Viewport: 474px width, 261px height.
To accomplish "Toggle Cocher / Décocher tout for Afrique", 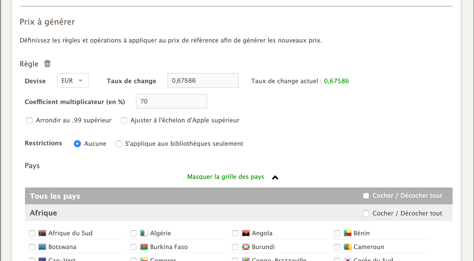I will 366,213.
